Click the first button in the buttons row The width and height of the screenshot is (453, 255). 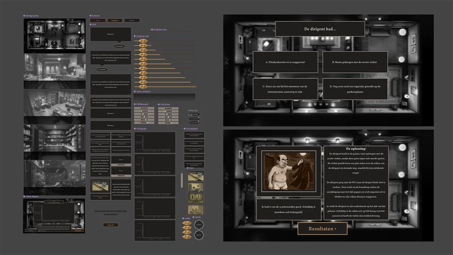(x=98, y=20)
